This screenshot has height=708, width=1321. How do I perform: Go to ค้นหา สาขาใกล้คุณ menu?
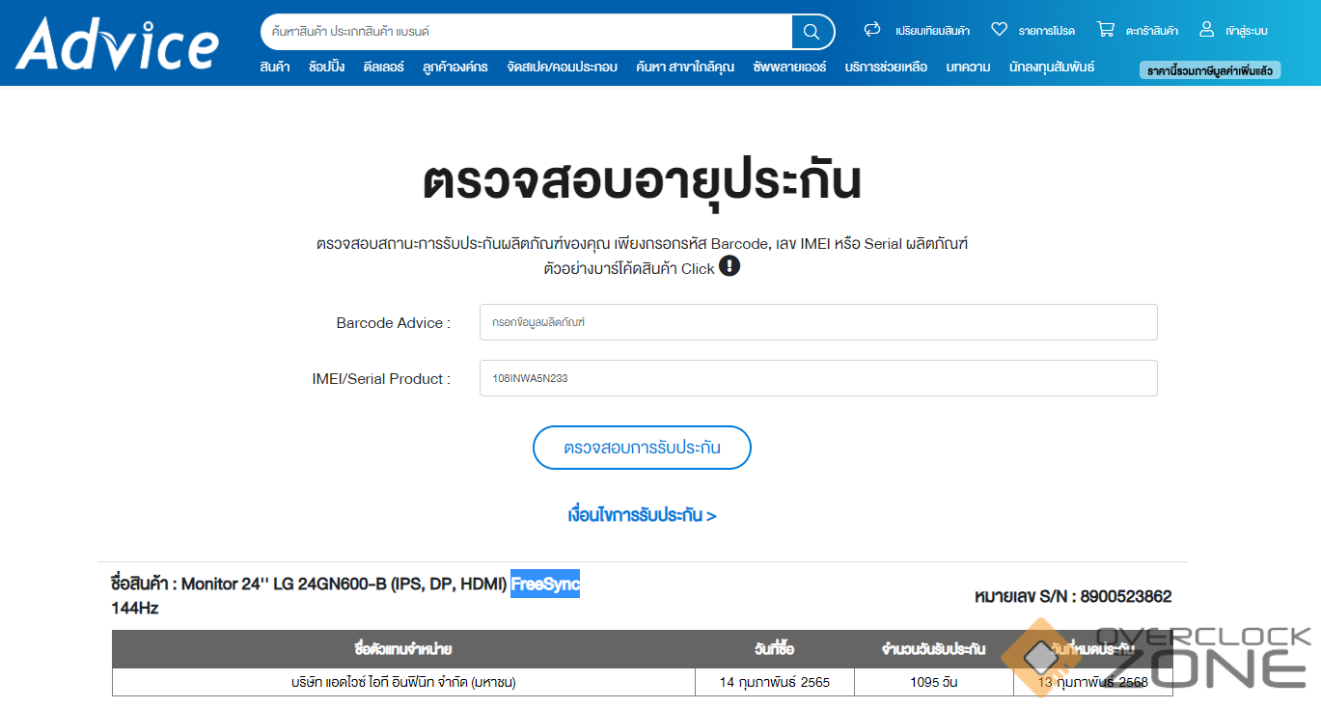coord(685,68)
